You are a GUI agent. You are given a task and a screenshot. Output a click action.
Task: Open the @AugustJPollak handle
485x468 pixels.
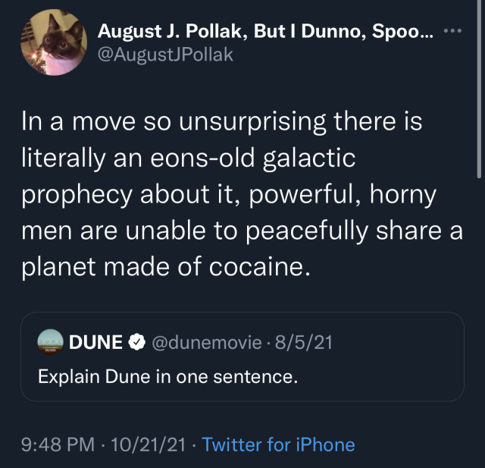click(161, 55)
